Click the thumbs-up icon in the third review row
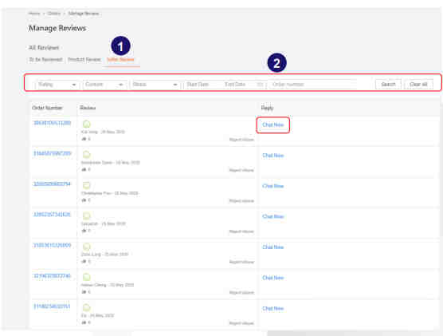 pos(84,200)
